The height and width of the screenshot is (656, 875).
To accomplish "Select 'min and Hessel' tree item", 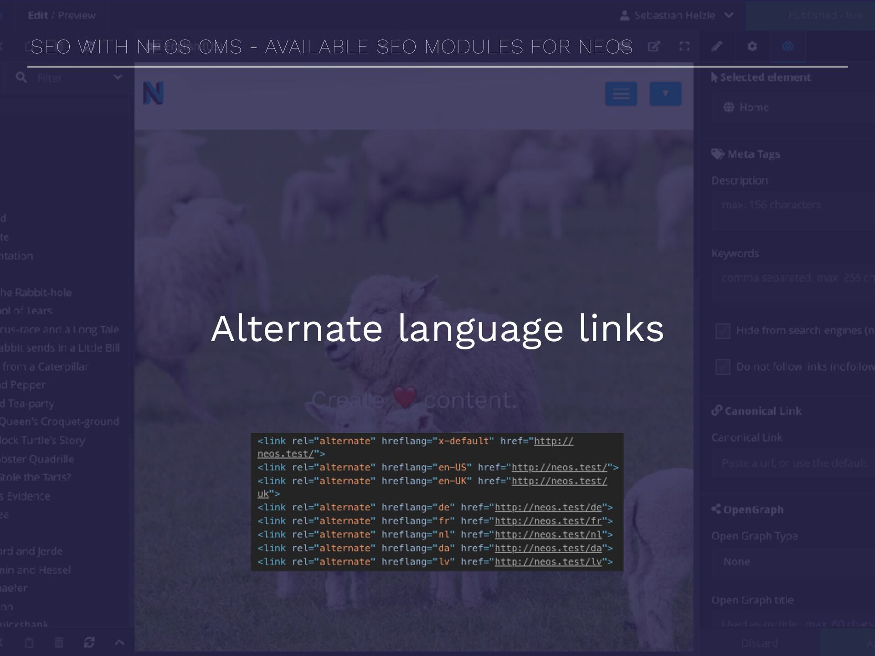I will (36, 570).
